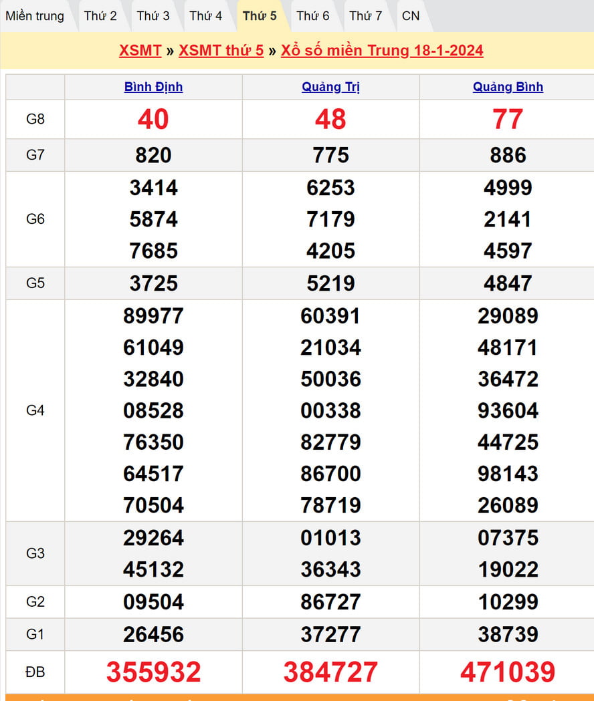Screen dimensions: 594x701
Task: Click the G8 result 40 for Bình Định
Action: pos(153,120)
